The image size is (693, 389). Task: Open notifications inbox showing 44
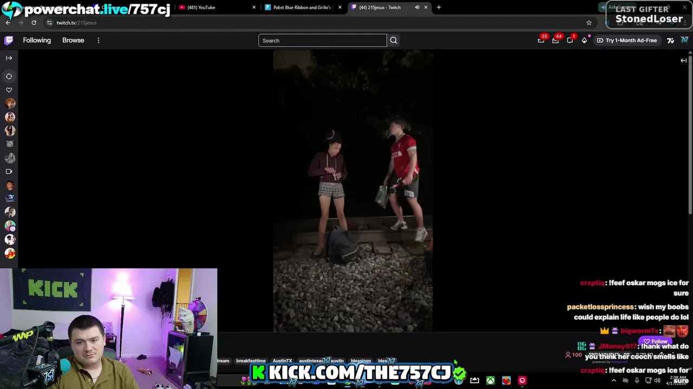[x=555, y=40]
